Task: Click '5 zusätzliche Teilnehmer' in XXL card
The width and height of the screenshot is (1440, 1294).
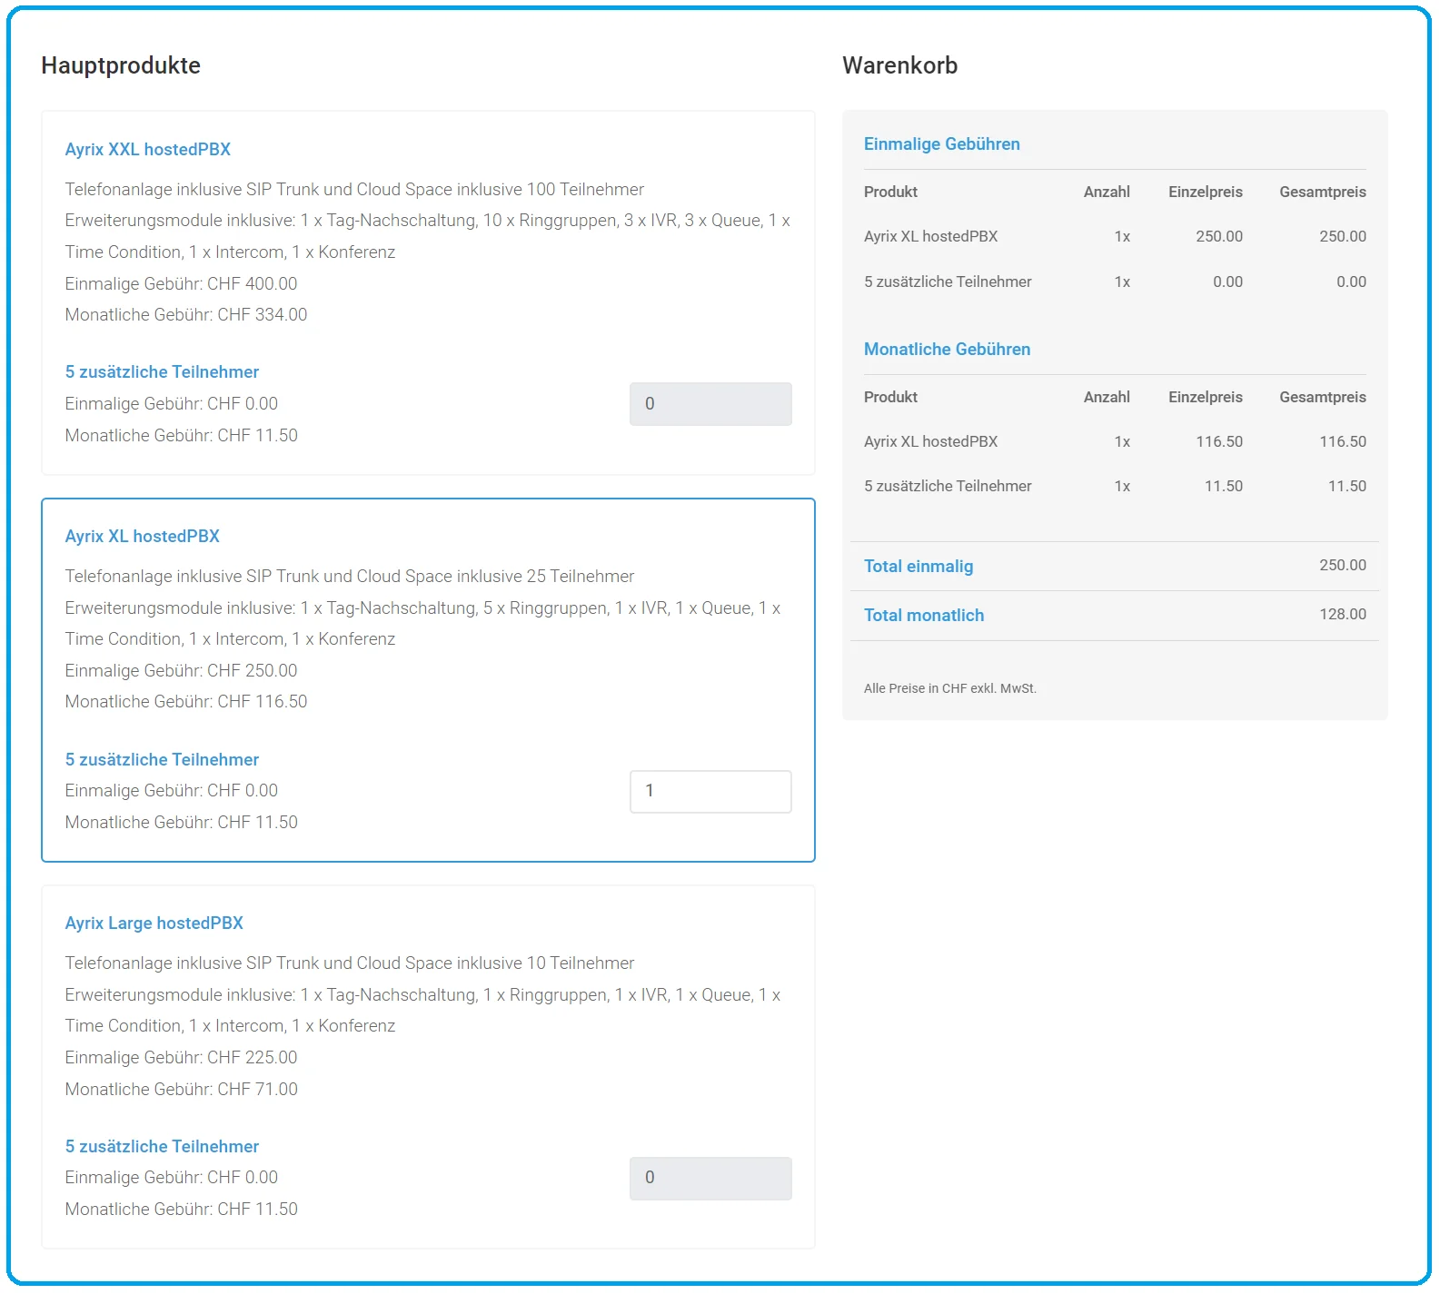Action: (x=162, y=371)
